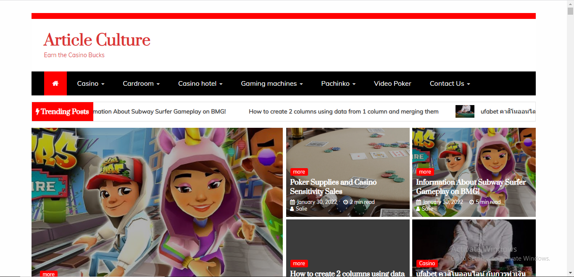The height and width of the screenshot is (277, 574).
Task: Click the home icon in navigation bar
Action: point(55,83)
